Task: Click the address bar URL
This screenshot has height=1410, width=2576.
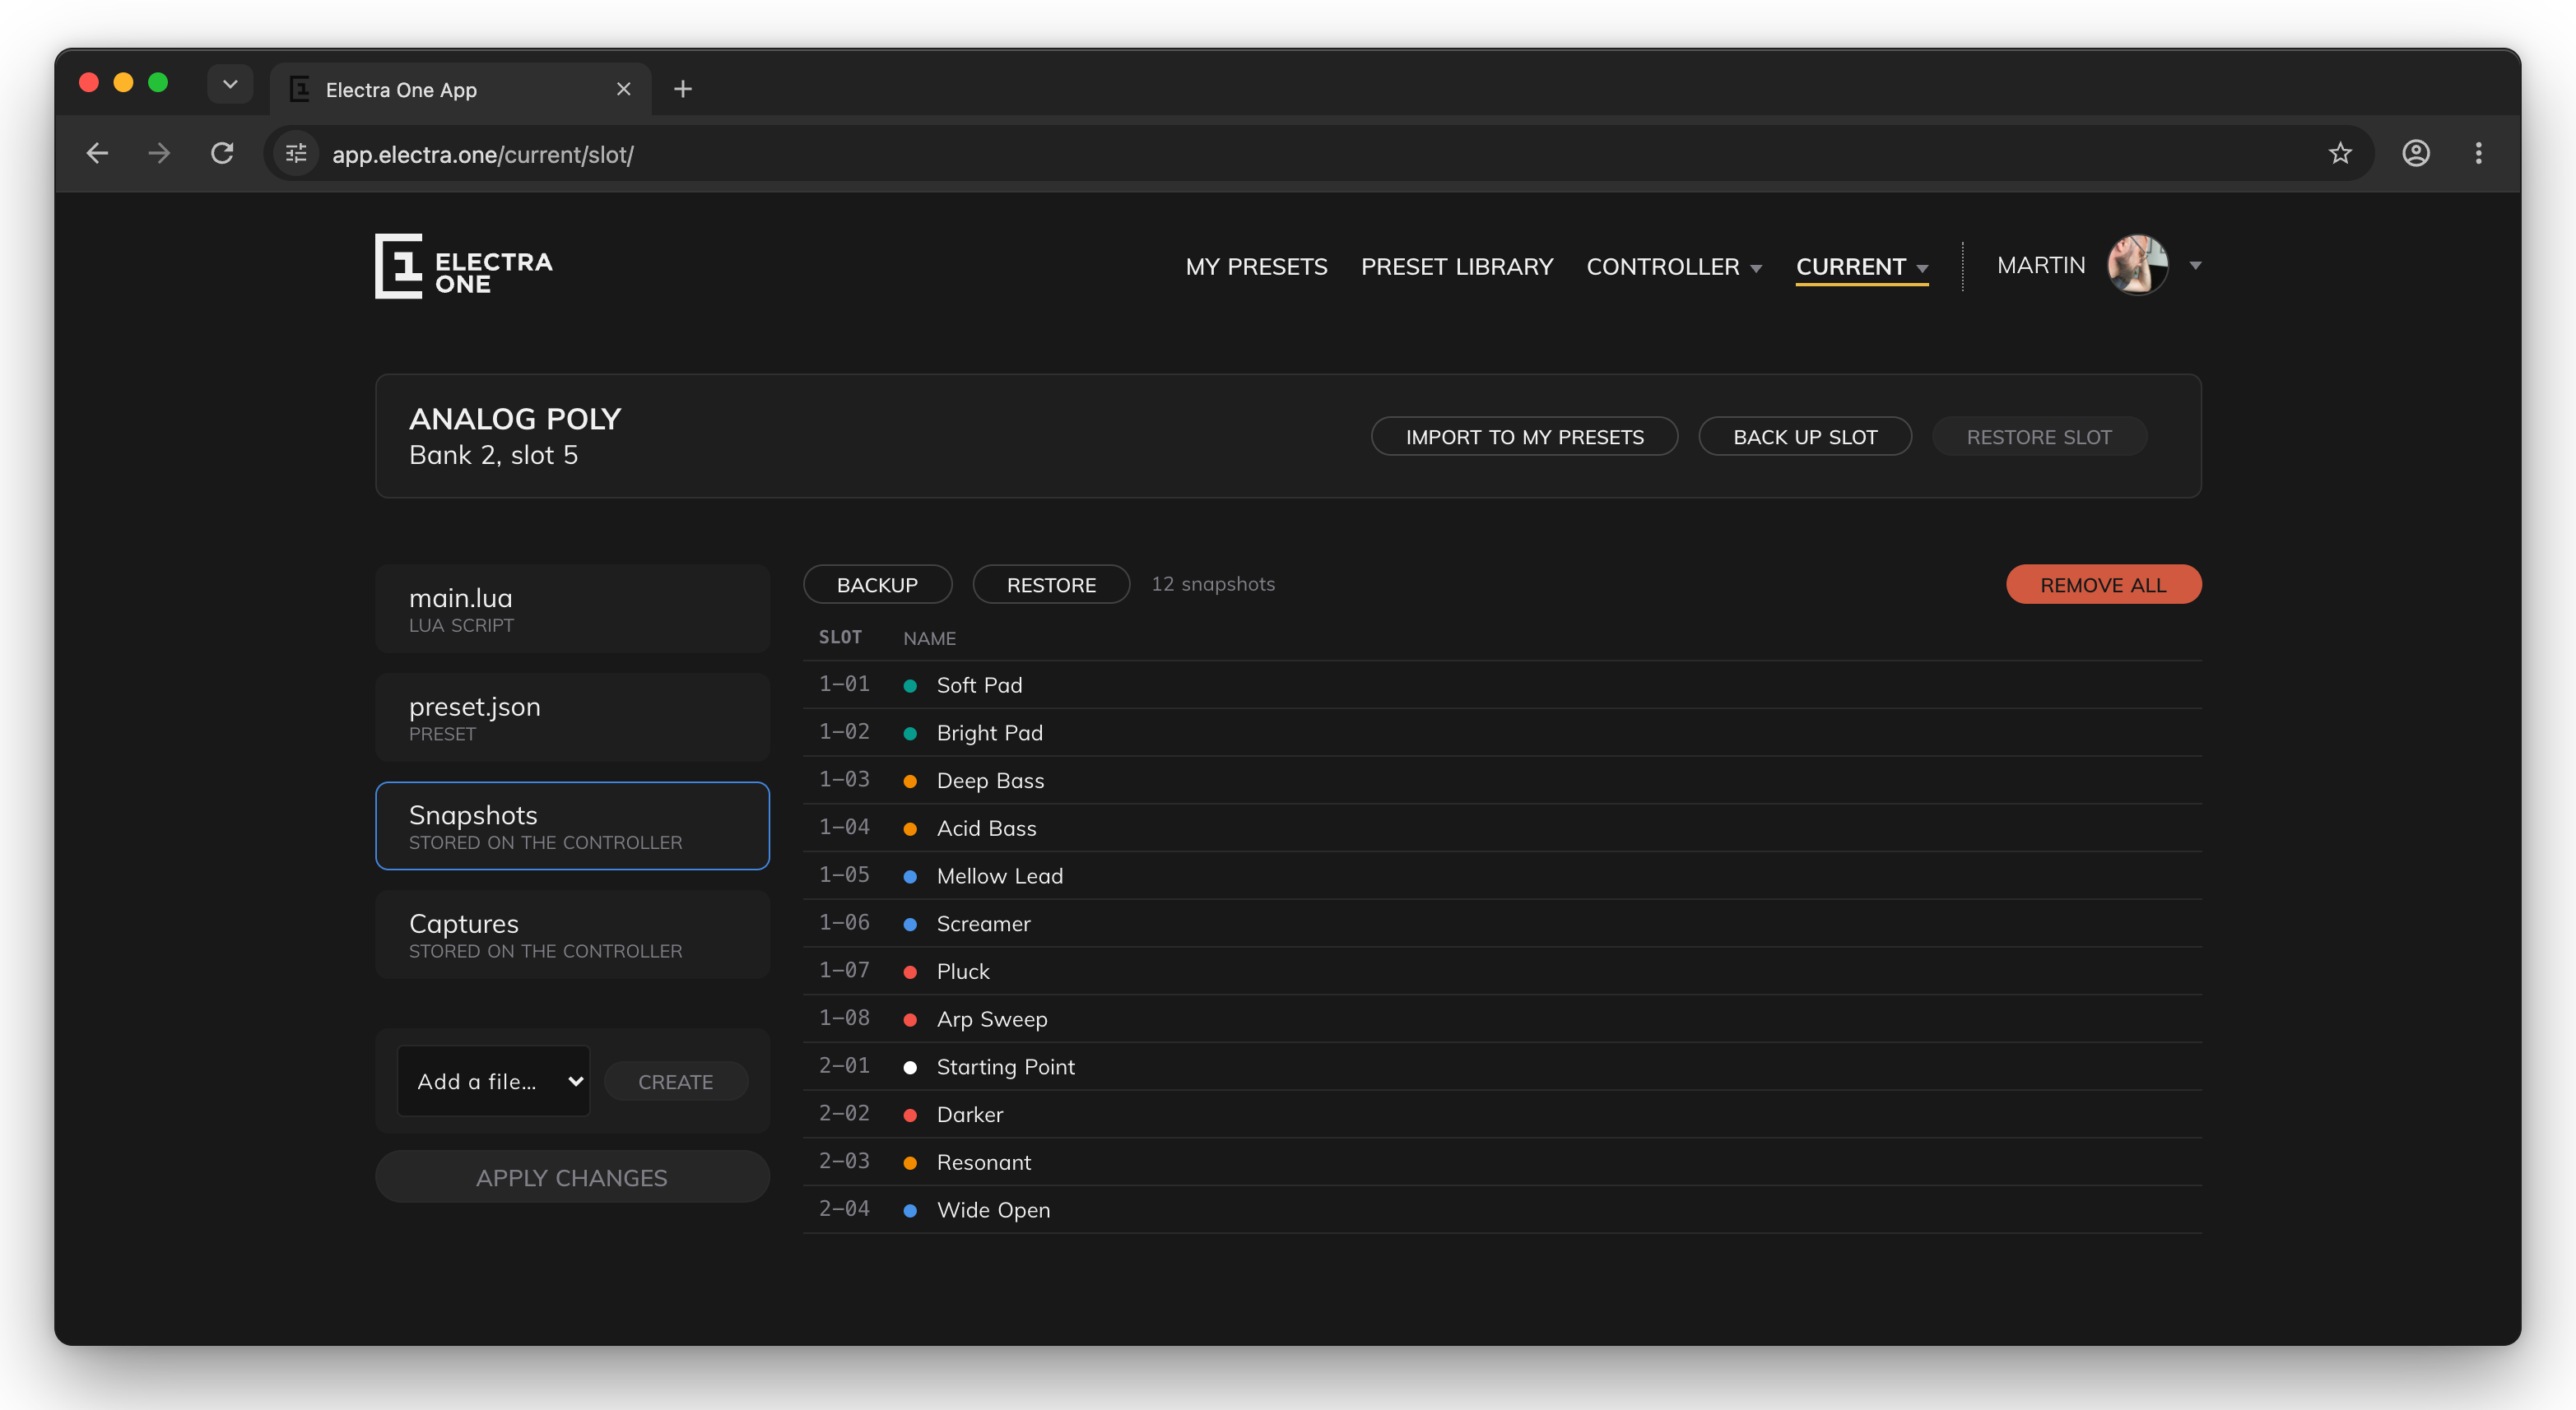Action: point(483,154)
